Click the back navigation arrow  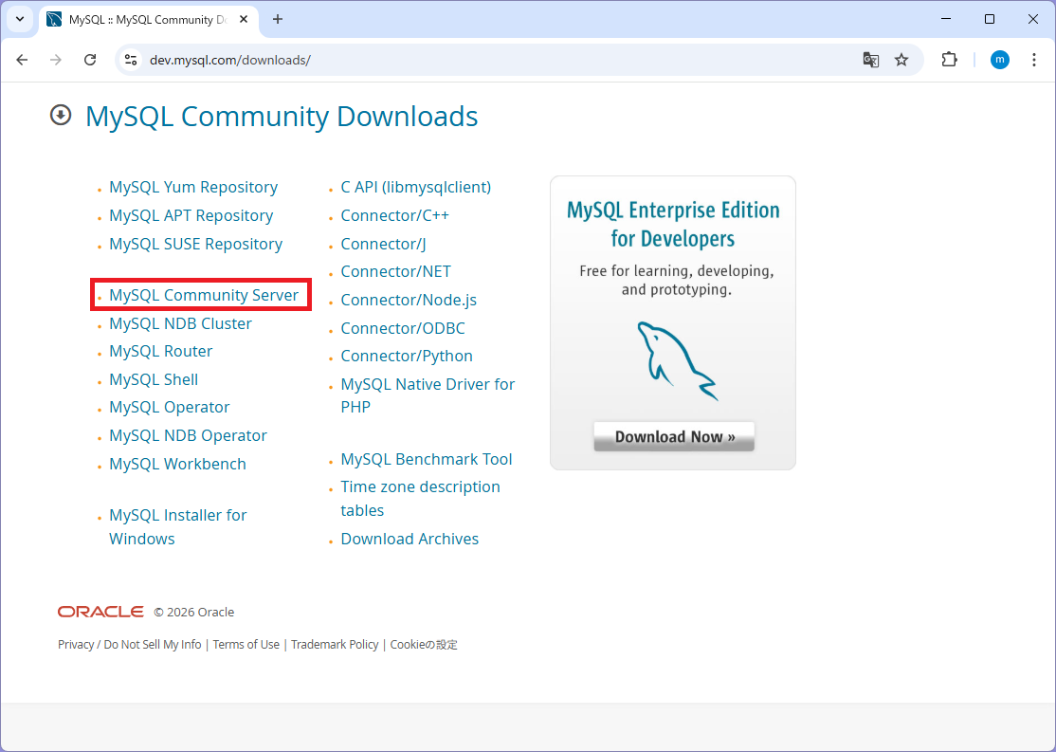click(x=22, y=60)
